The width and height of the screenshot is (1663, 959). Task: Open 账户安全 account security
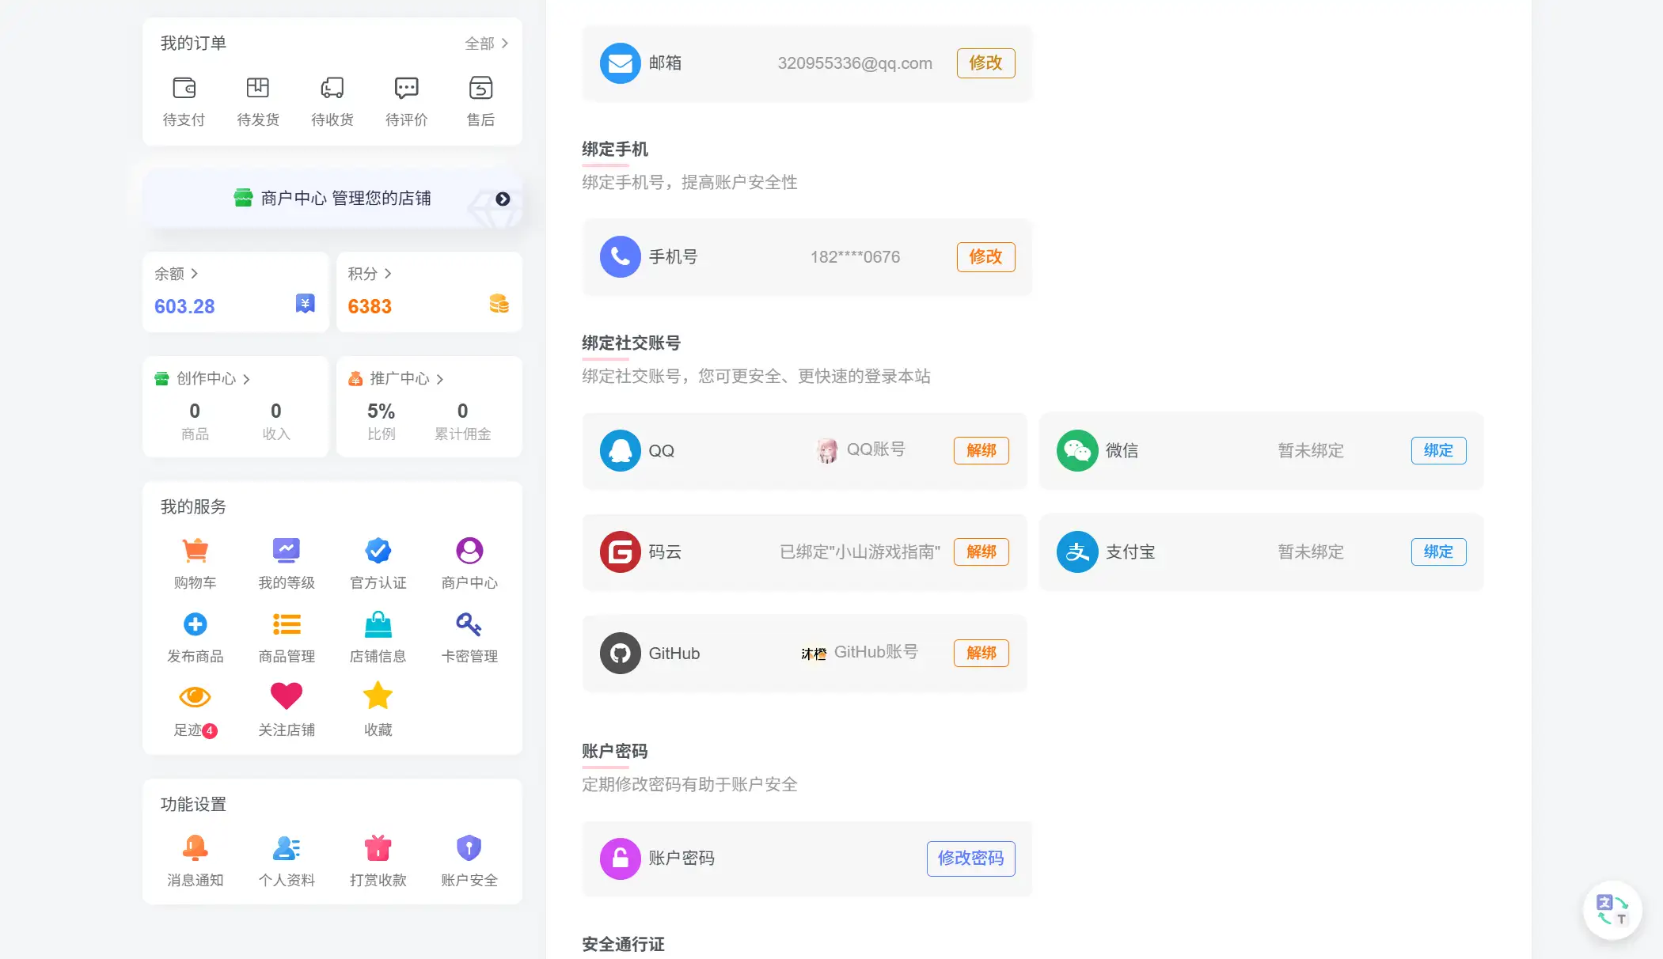pyautogui.click(x=469, y=861)
